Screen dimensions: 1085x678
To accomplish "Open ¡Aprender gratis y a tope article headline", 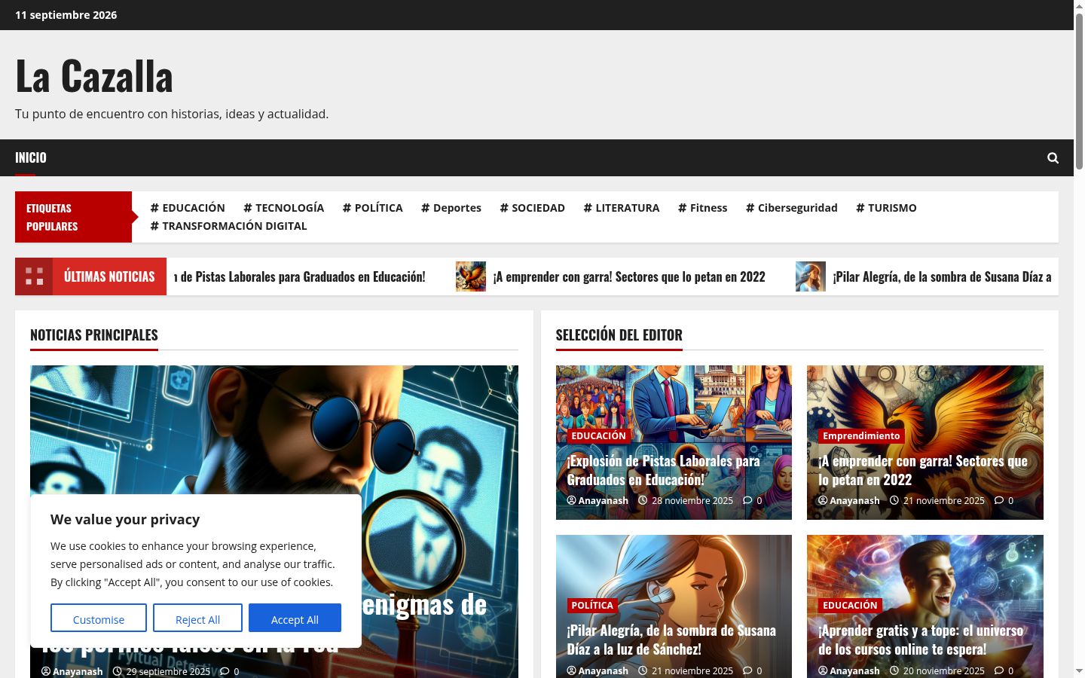I will pyautogui.click(x=921, y=640).
